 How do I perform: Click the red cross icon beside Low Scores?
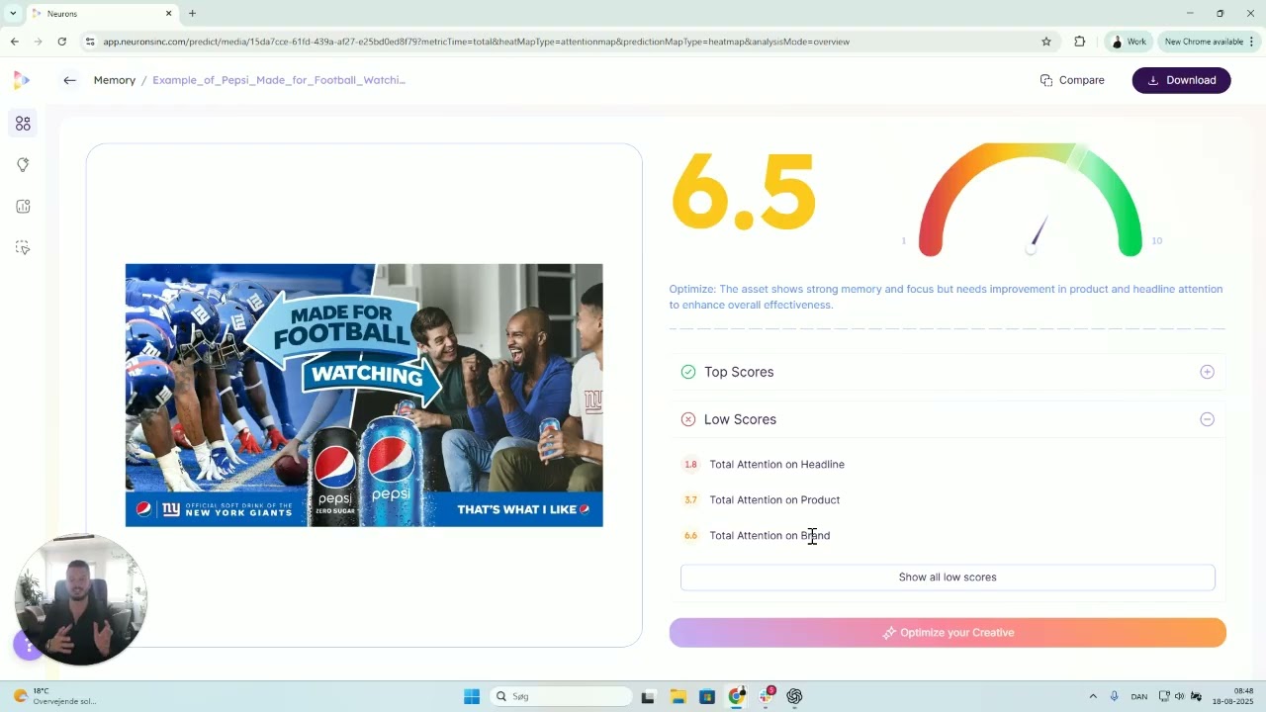pos(688,419)
